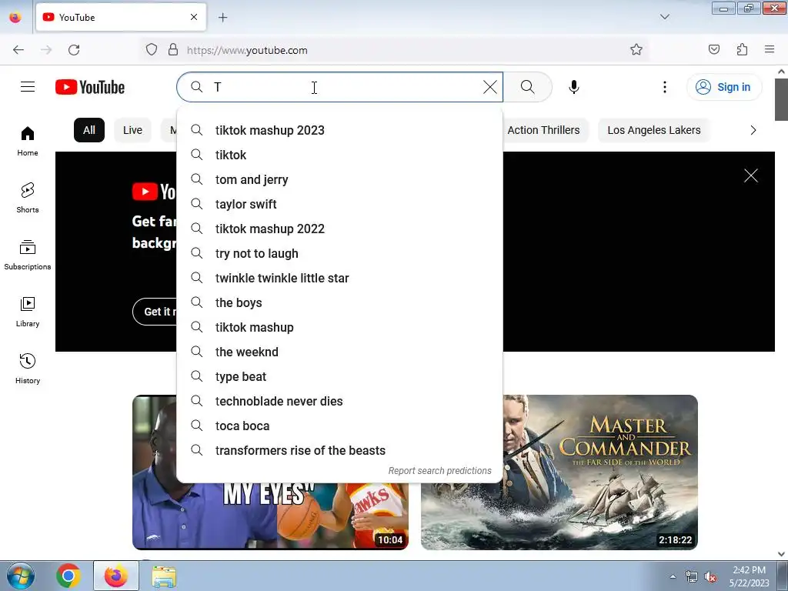Open the basketball 'MY EYES' video thumbnail
The width and height of the screenshot is (788, 591).
pyautogui.click(x=270, y=516)
